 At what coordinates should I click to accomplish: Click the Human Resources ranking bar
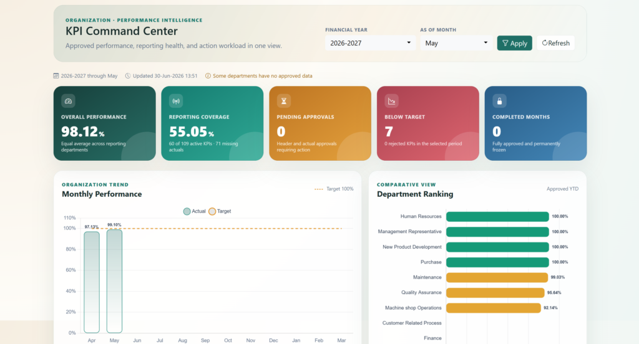(497, 217)
